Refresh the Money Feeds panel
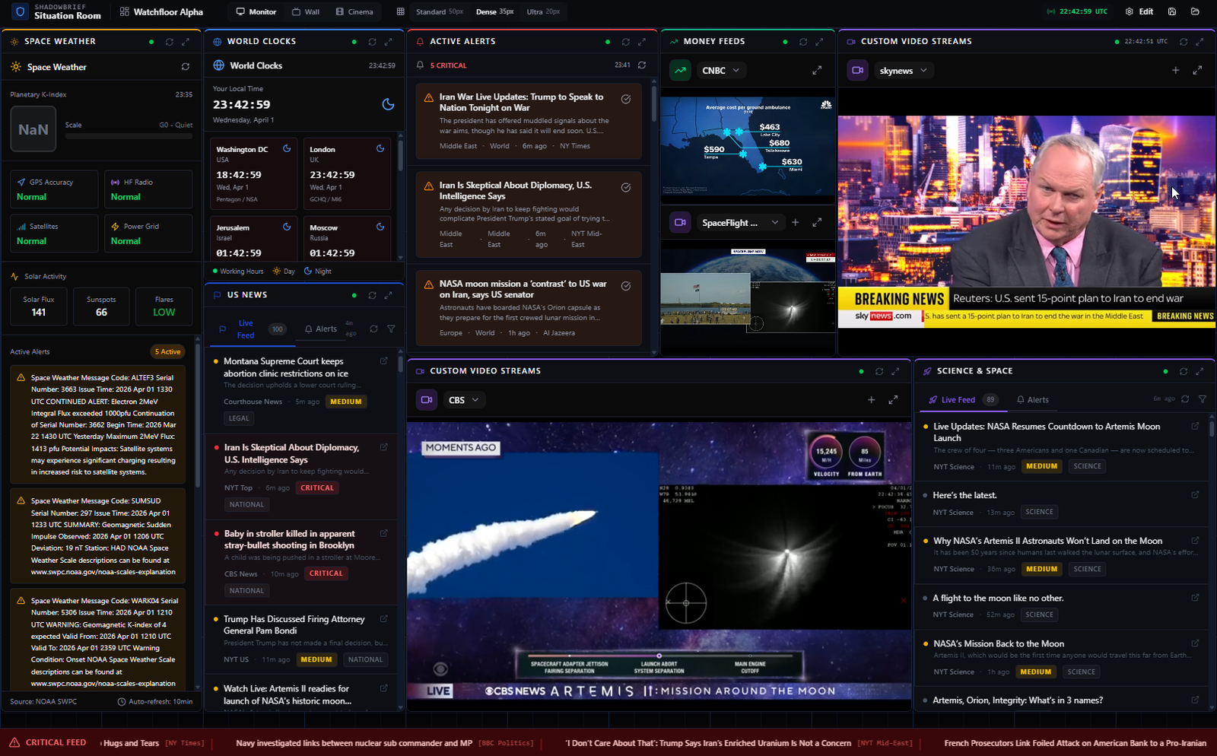 point(803,42)
